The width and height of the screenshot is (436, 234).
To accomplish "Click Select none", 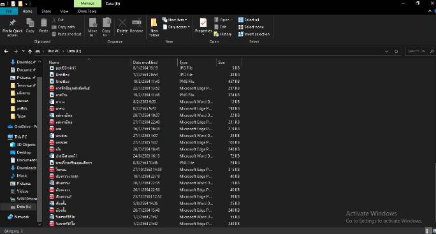I will 251,27.
